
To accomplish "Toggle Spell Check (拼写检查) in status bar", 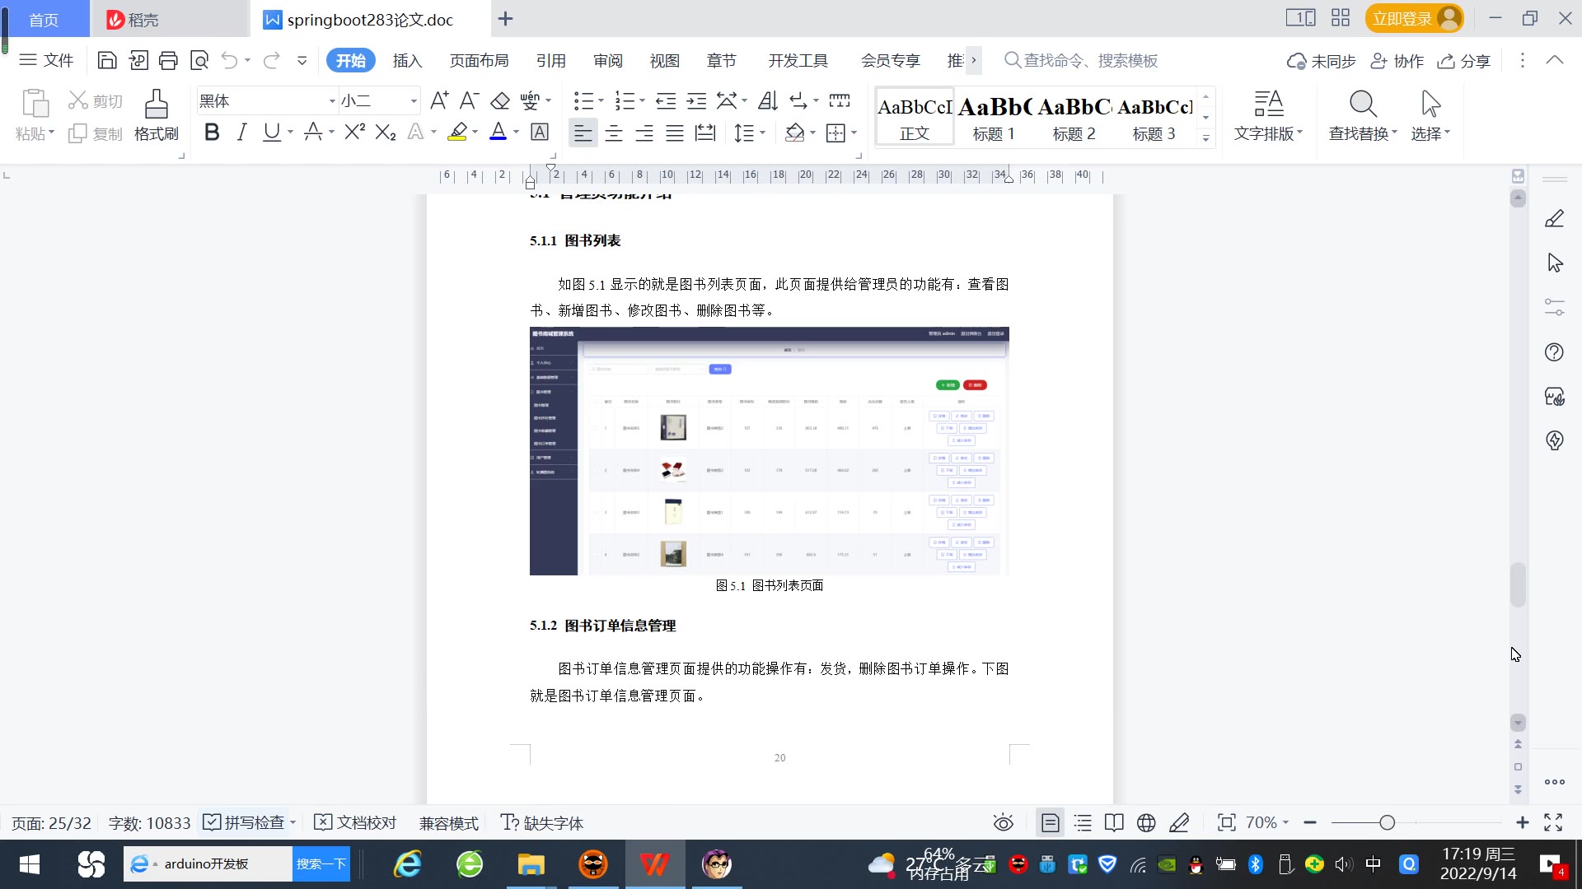I will point(246,822).
